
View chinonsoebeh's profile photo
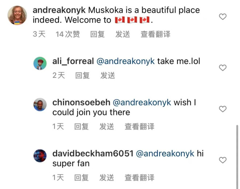[40, 105]
